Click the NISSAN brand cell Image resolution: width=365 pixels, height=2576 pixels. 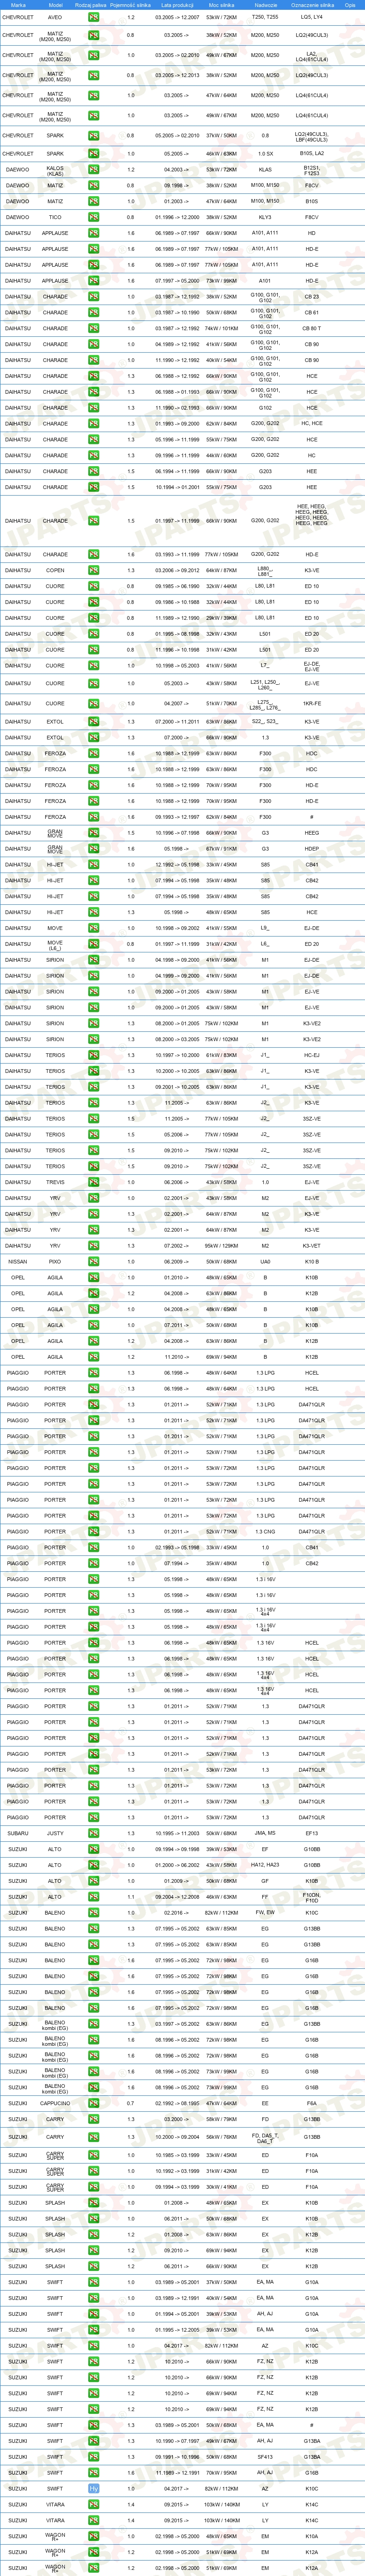18,1261
